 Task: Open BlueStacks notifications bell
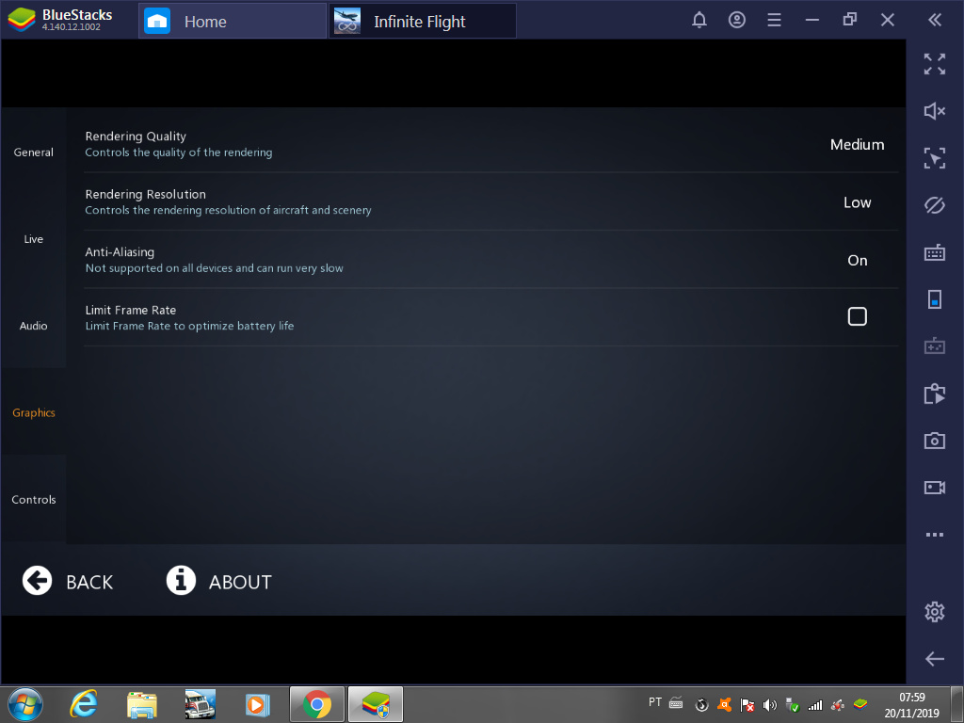699,21
